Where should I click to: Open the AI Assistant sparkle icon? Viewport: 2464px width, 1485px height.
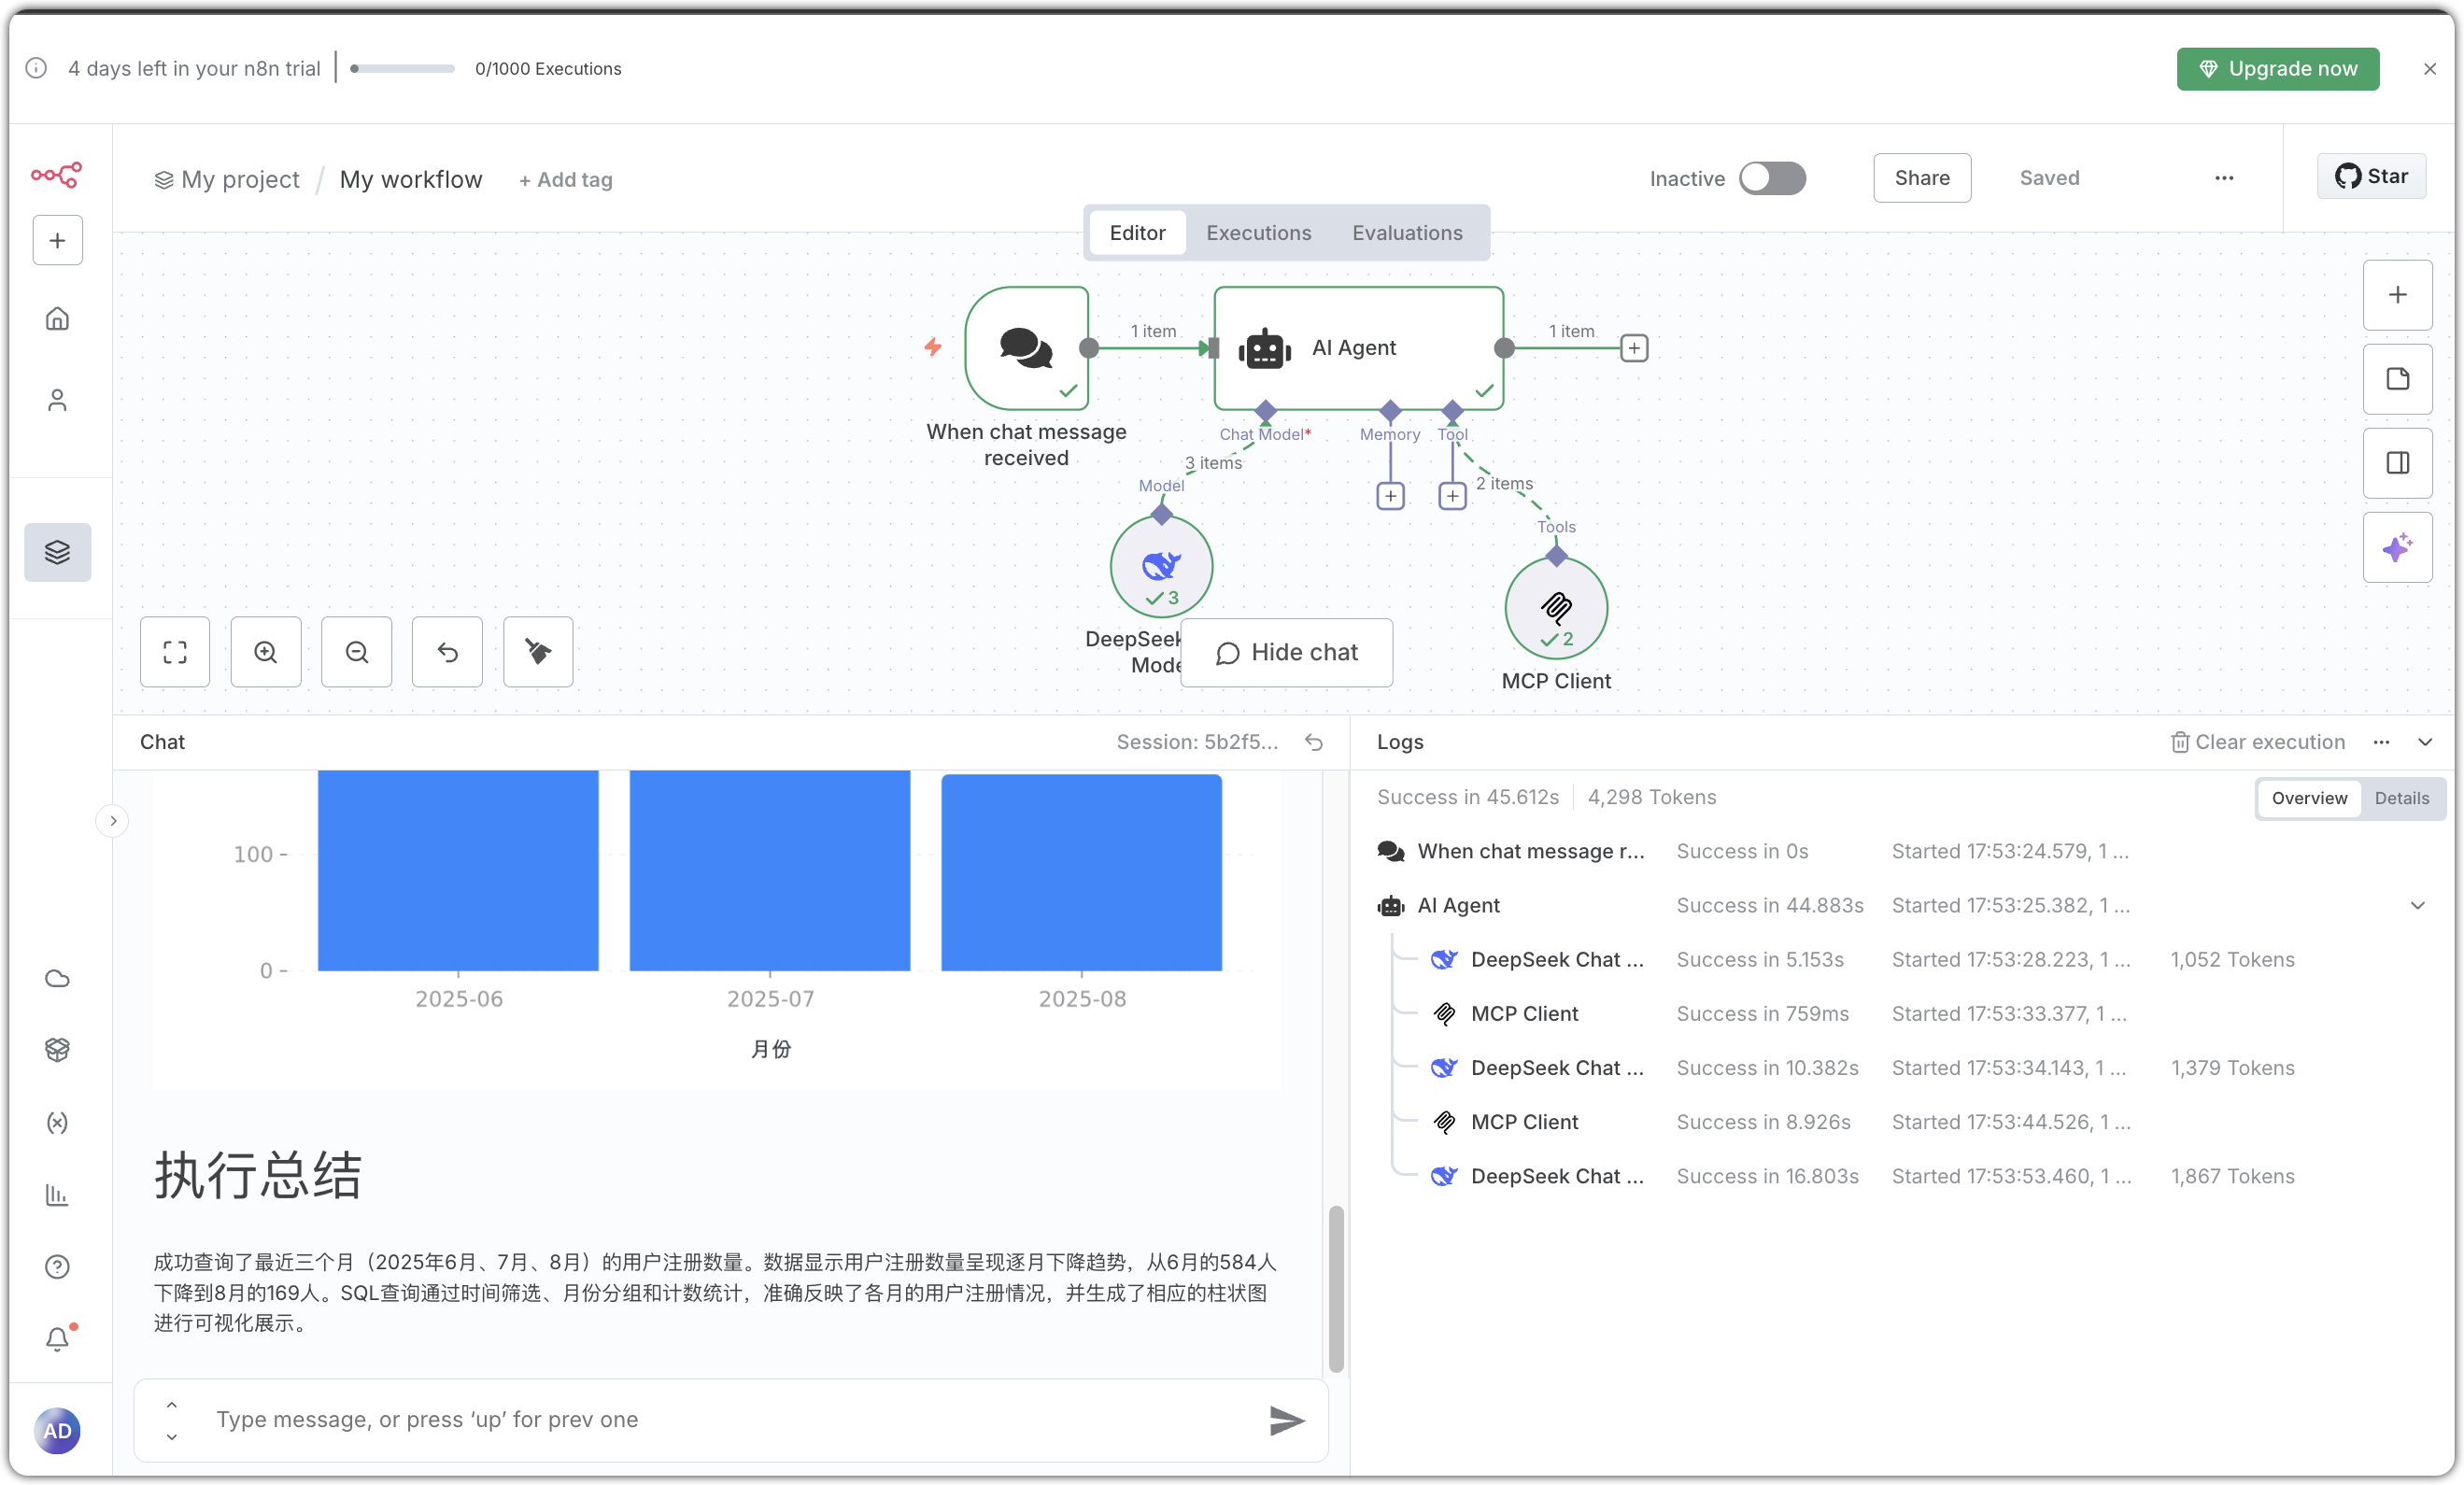(2397, 547)
